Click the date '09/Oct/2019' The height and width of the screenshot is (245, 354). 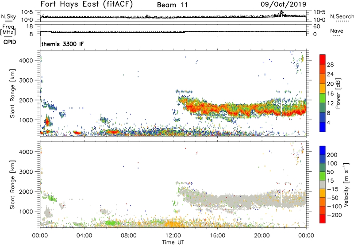(x=283, y=4)
